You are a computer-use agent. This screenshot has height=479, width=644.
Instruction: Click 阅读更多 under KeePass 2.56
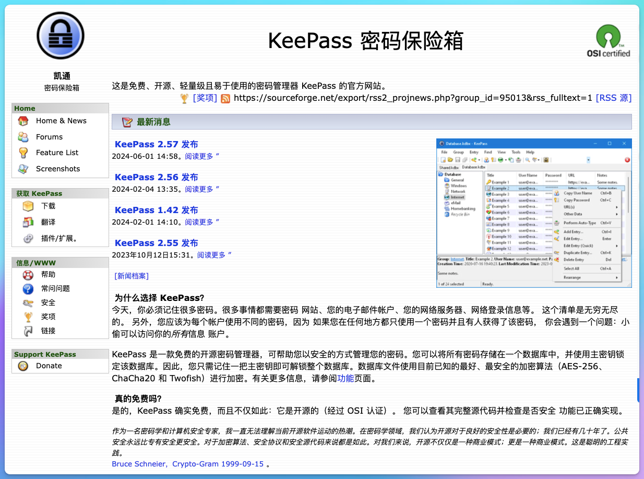pyautogui.click(x=202, y=189)
